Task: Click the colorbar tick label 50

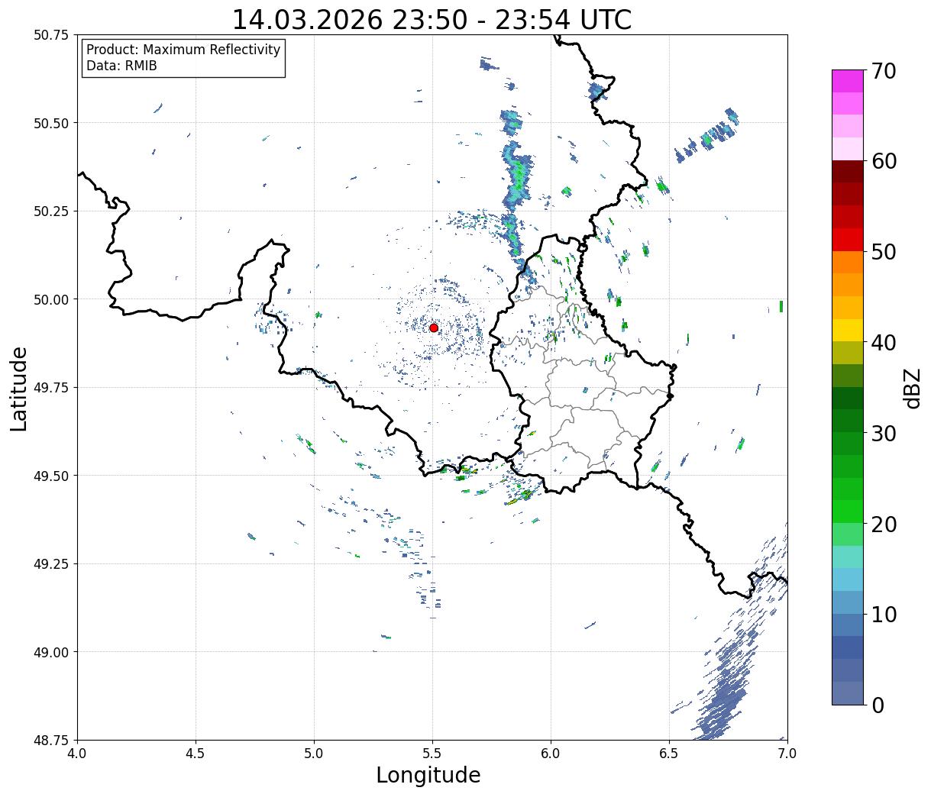Action: pos(884,252)
